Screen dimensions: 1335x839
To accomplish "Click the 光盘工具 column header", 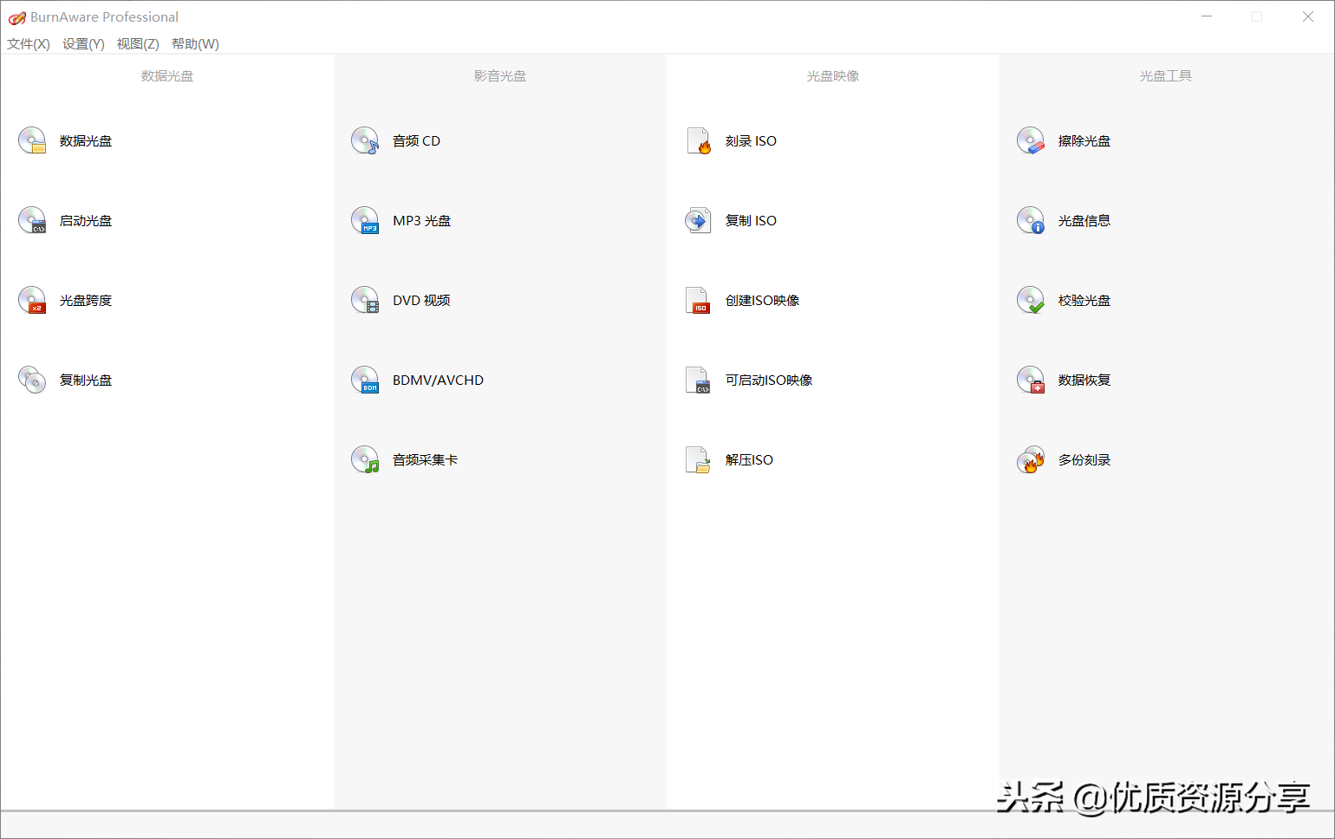I will 1166,76.
